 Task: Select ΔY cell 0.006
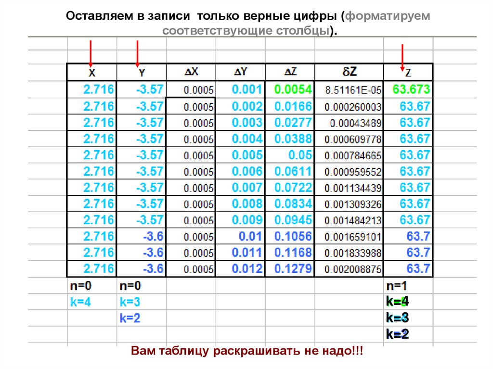pyautogui.click(x=241, y=171)
